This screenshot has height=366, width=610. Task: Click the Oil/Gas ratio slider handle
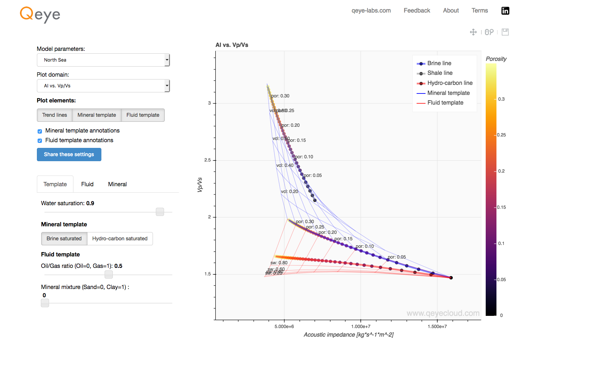pyautogui.click(x=109, y=275)
